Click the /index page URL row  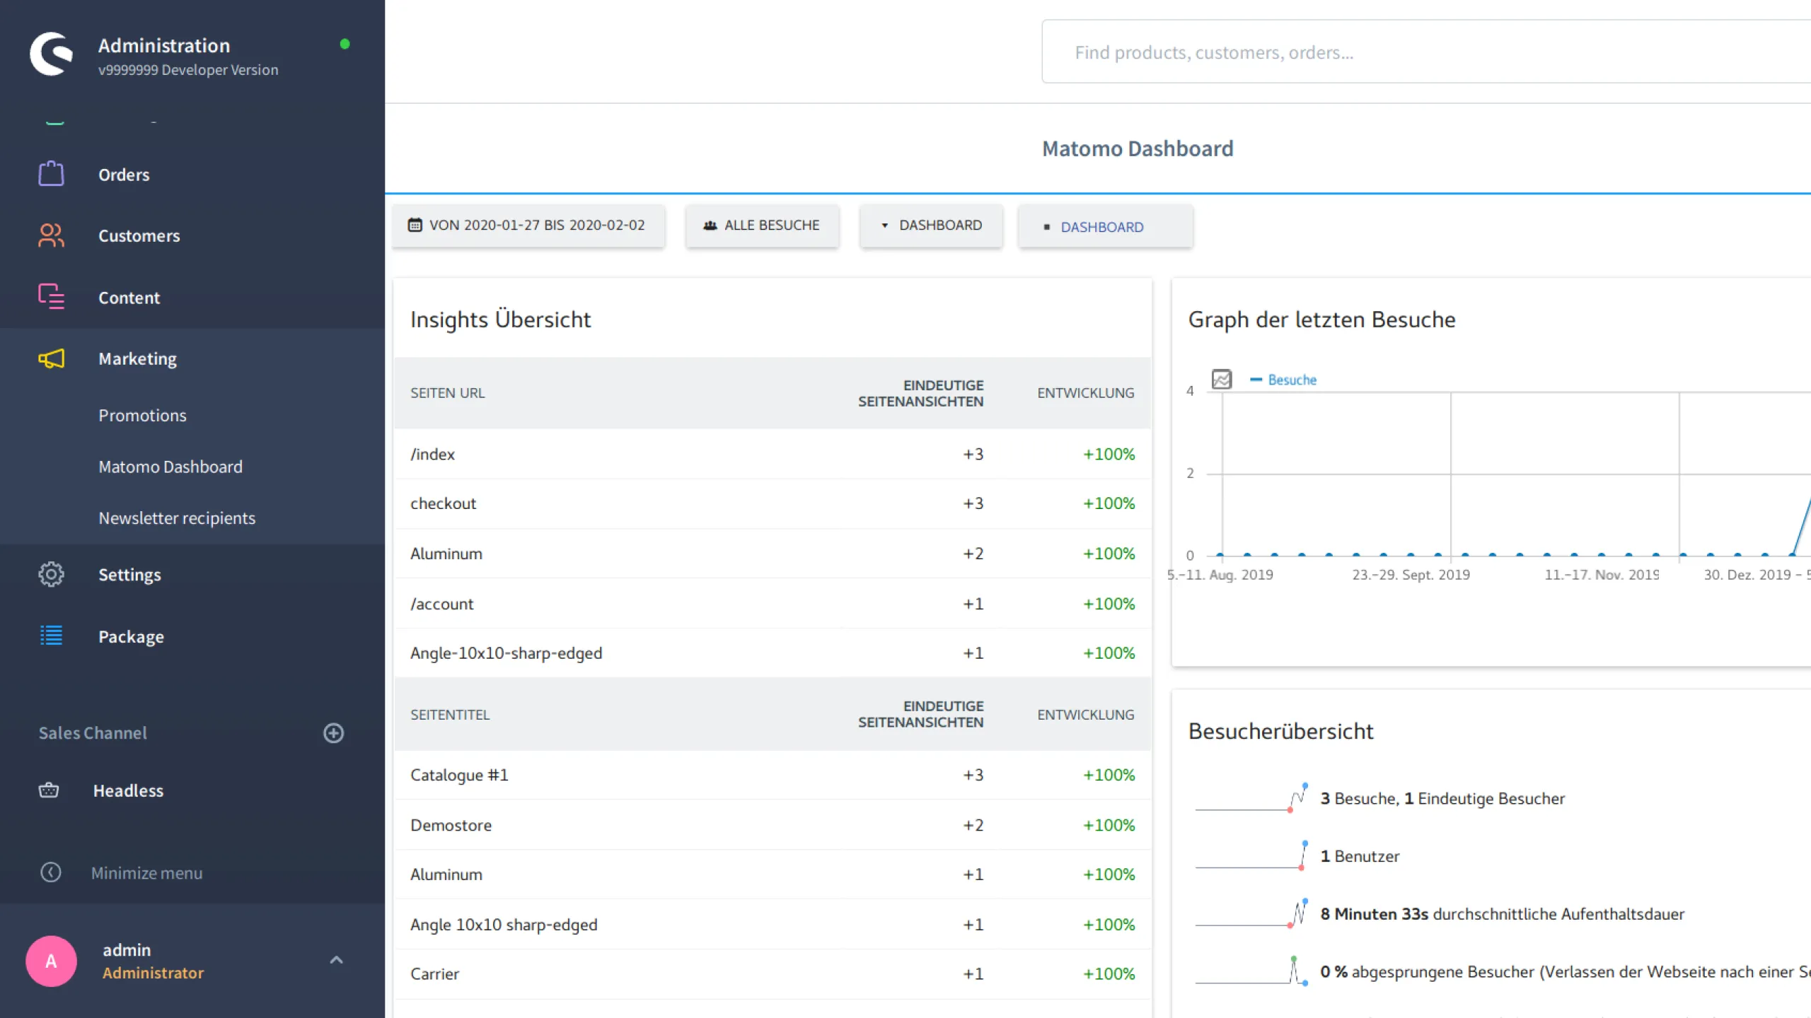pyautogui.click(x=773, y=454)
